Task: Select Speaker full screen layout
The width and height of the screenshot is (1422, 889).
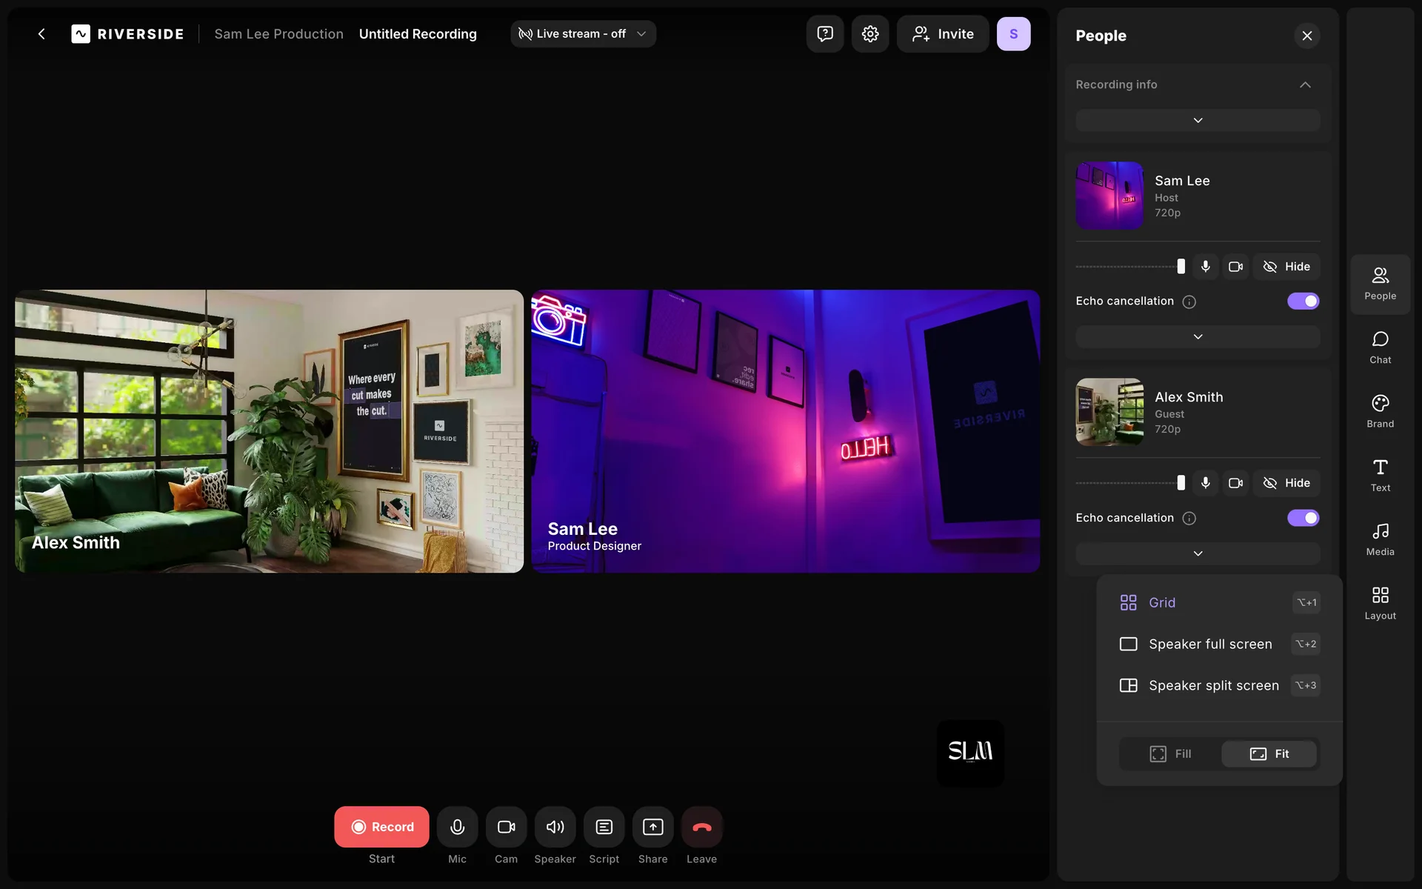Action: pyautogui.click(x=1210, y=644)
